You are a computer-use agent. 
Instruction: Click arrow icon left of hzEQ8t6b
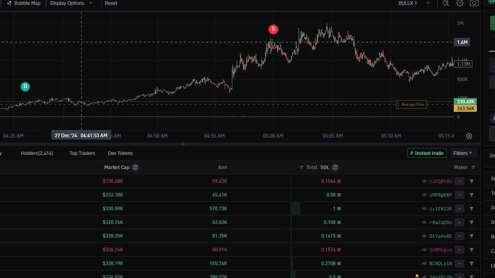coord(424,181)
